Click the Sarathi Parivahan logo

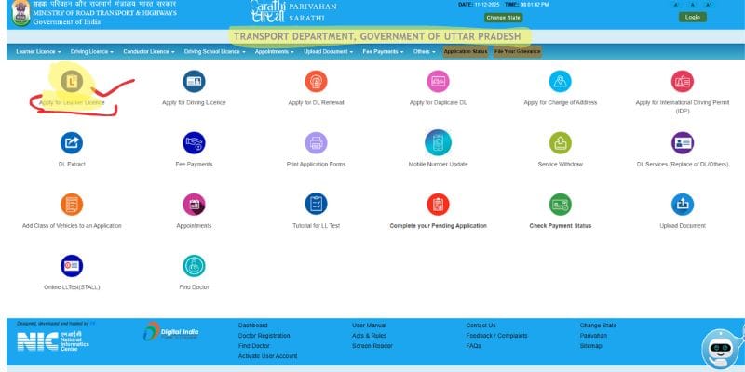tap(293, 12)
